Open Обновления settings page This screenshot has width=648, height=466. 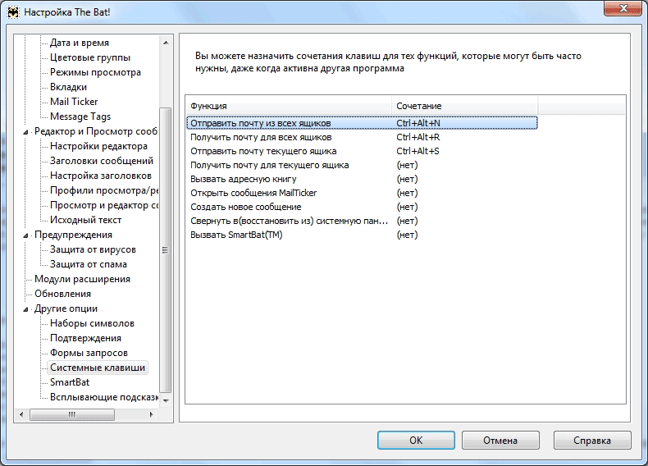(63, 294)
